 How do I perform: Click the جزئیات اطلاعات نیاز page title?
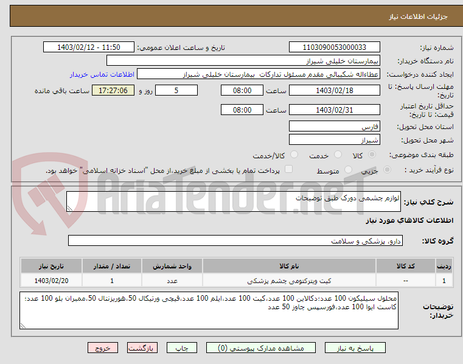tap(418, 16)
